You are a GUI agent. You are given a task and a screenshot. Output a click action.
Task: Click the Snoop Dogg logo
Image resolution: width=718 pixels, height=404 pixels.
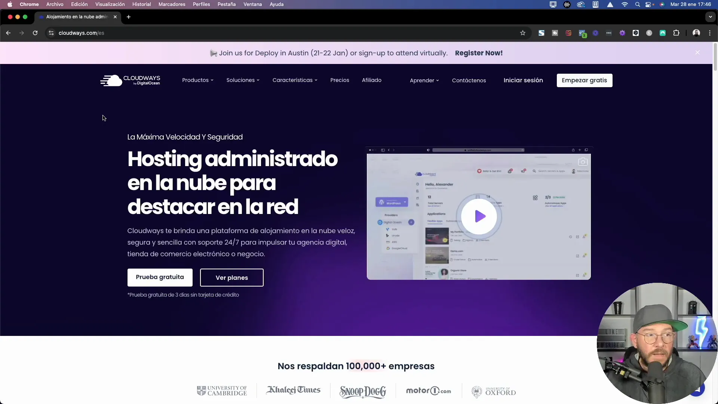[363, 392]
